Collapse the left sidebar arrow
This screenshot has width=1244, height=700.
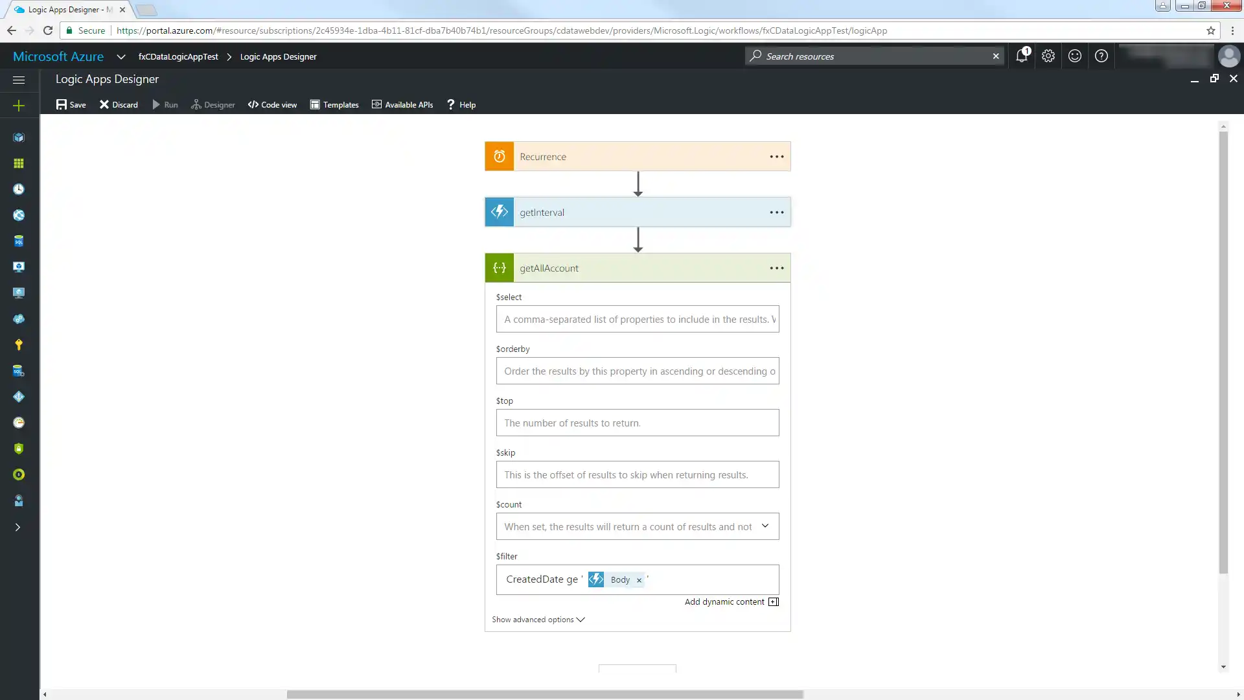[x=19, y=528]
